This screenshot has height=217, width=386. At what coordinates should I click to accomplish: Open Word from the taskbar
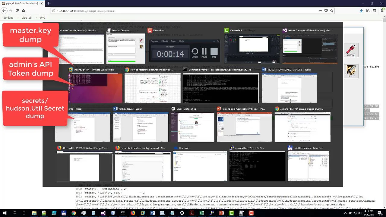tap(152, 213)
